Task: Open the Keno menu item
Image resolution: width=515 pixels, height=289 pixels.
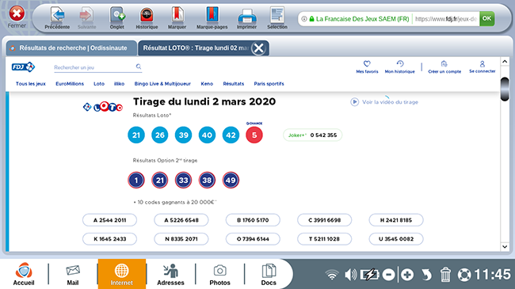Action: 207,84
